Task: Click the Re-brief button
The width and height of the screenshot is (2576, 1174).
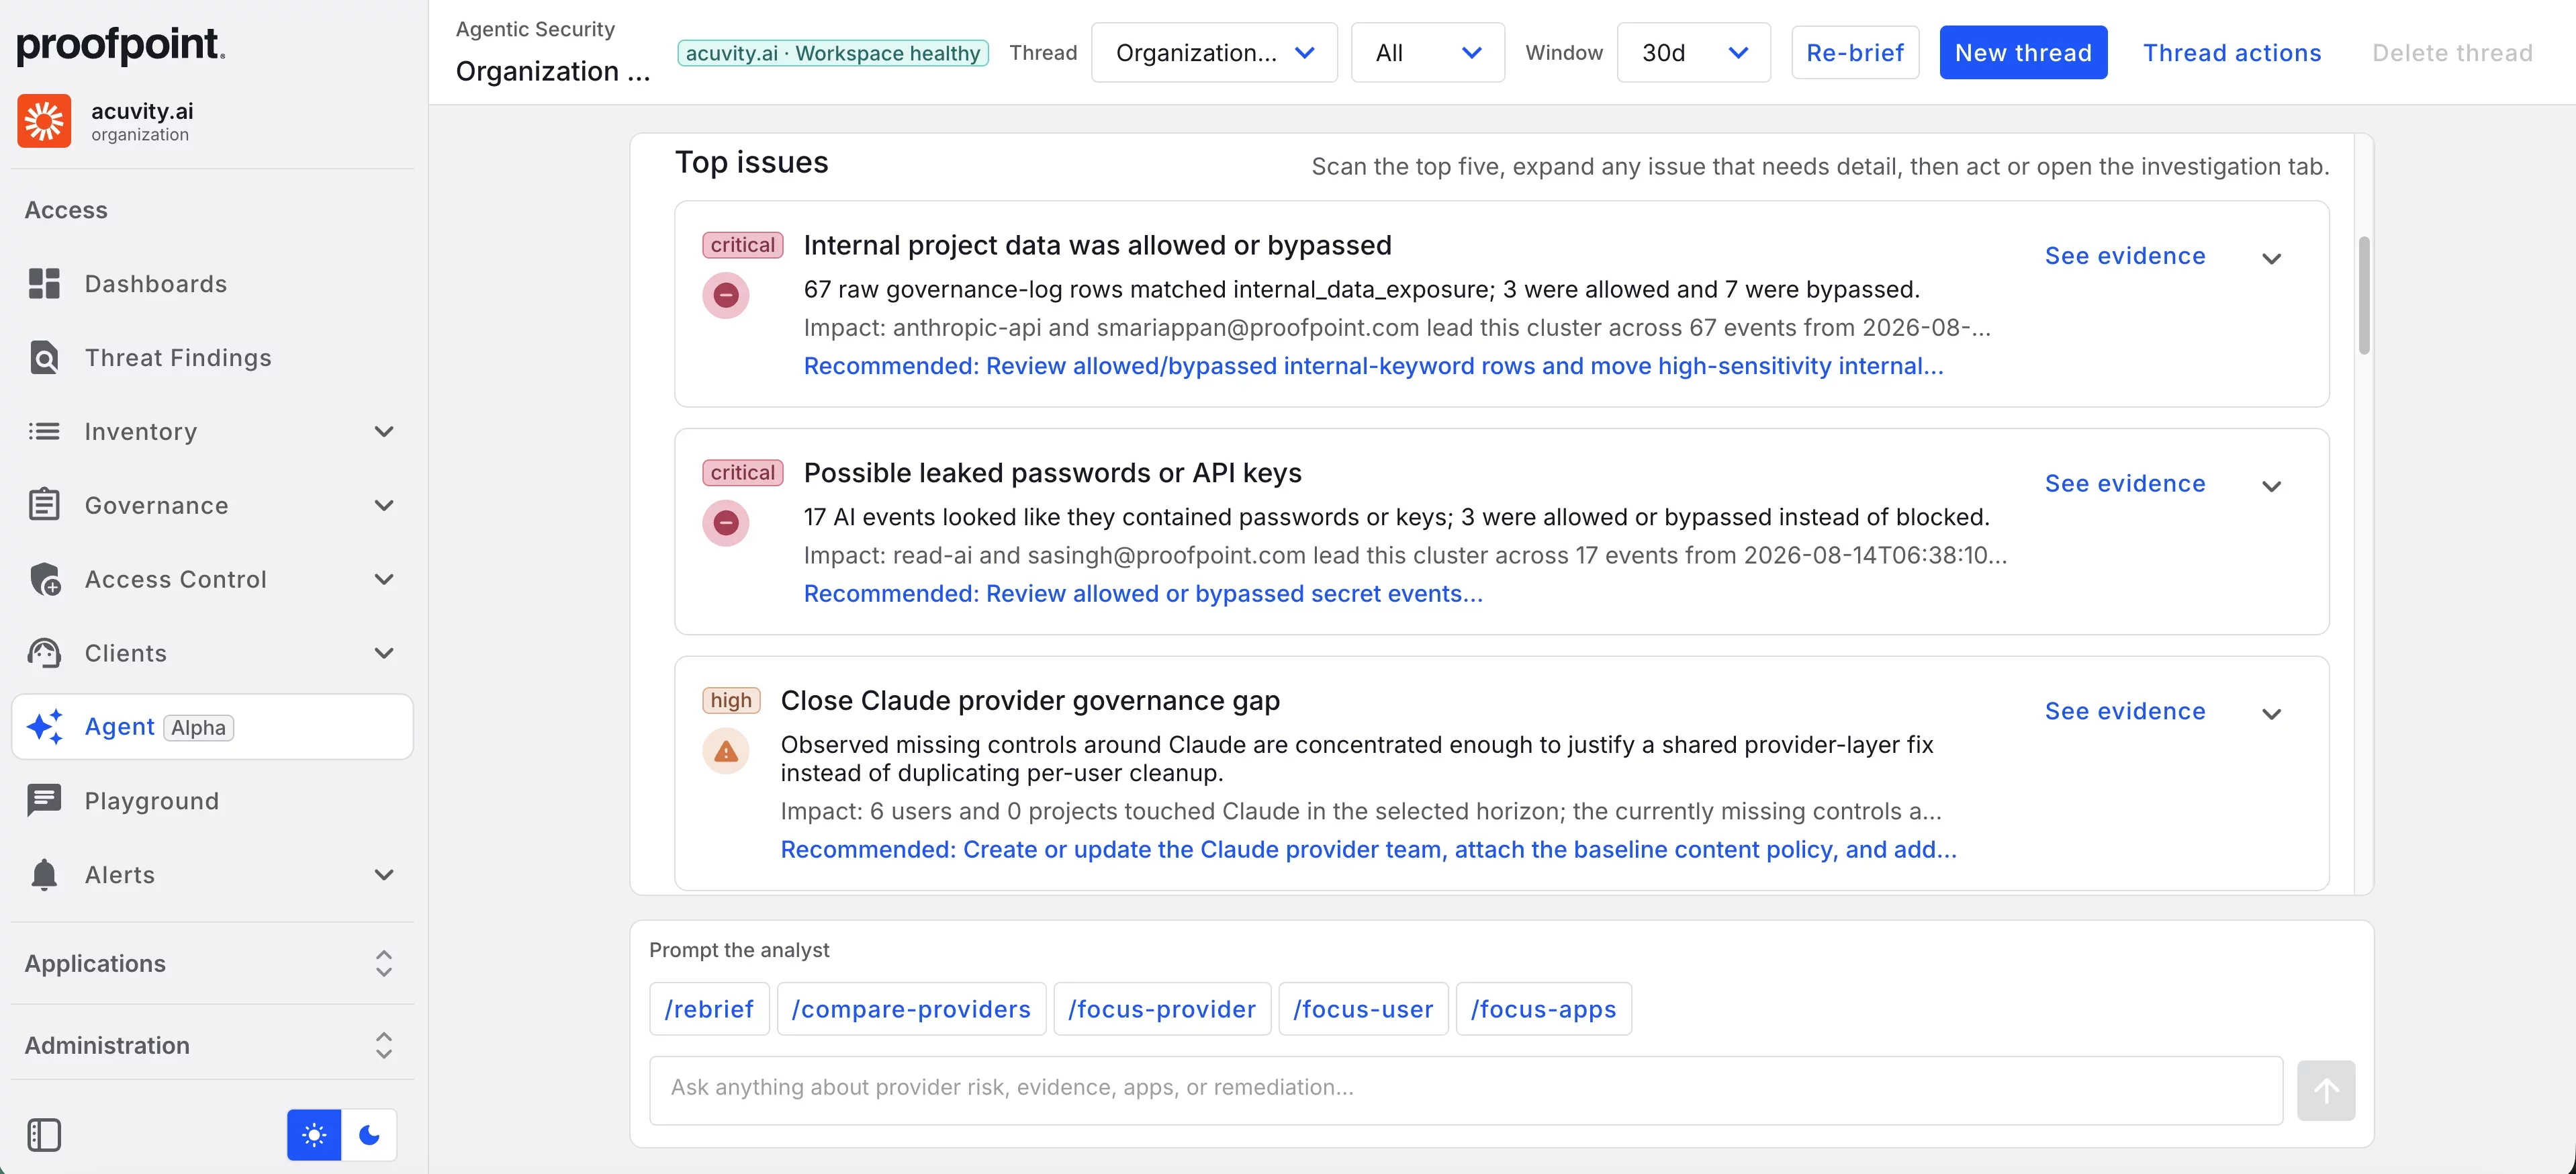Action: 1855,53
